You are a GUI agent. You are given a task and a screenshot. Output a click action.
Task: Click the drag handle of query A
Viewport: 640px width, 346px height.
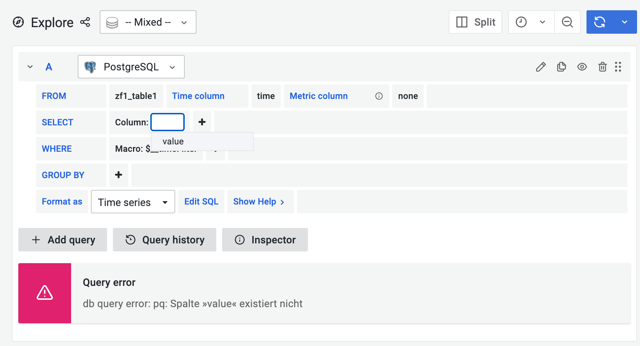coord(618,67)
